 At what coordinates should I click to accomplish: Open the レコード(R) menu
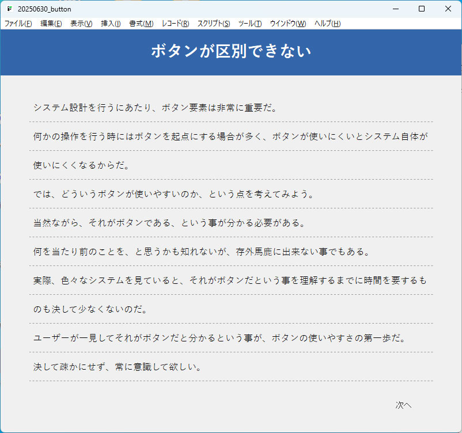[175, 24]
